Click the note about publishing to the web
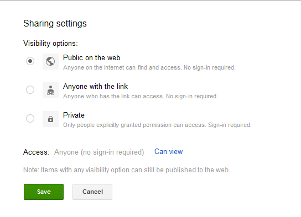This screenshot has width=301, height=217. pos(127,170)
